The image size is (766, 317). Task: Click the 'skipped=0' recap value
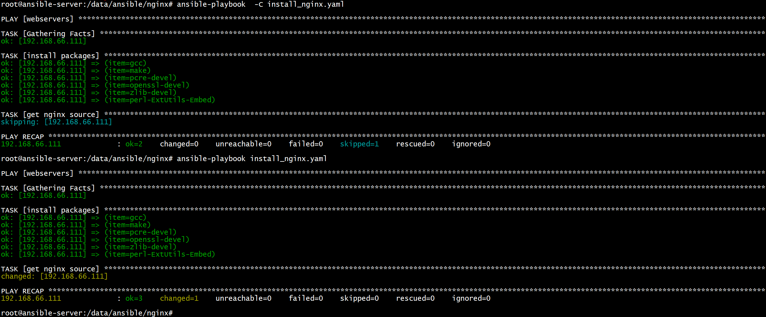360,298
